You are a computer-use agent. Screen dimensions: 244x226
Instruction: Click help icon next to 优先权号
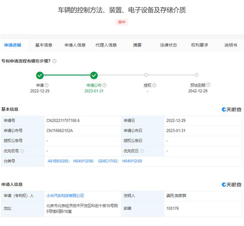(x=22, y=151)
